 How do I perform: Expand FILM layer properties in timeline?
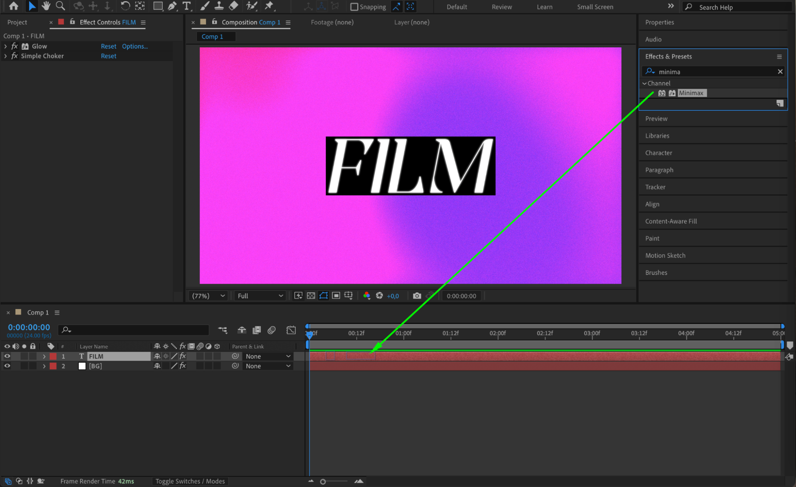44,356
